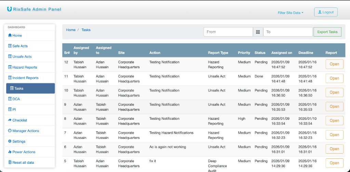Click the Reset all data trash icon
Image resolution: width=350 pixels, height=172 pixels.
click(x=10, y=162)
